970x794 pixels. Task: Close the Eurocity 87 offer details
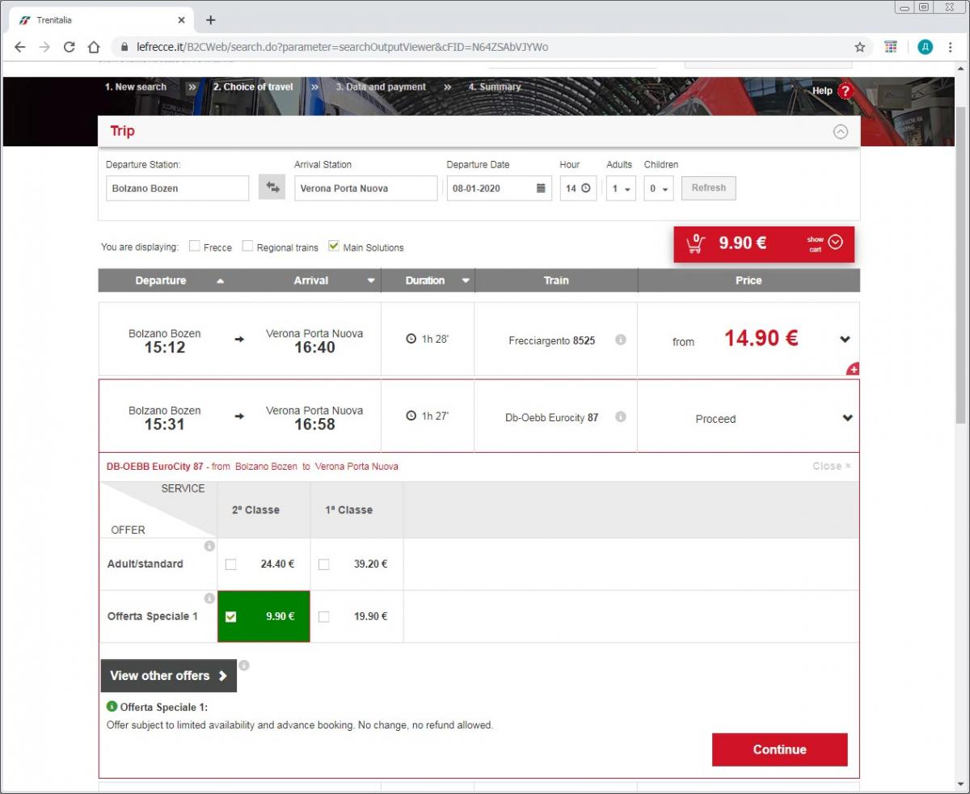click(832, 466)
